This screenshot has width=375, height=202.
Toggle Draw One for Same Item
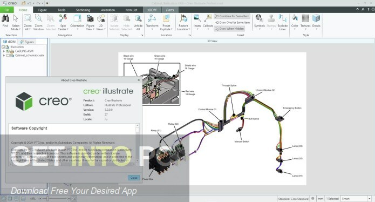(x=232, y=22)
